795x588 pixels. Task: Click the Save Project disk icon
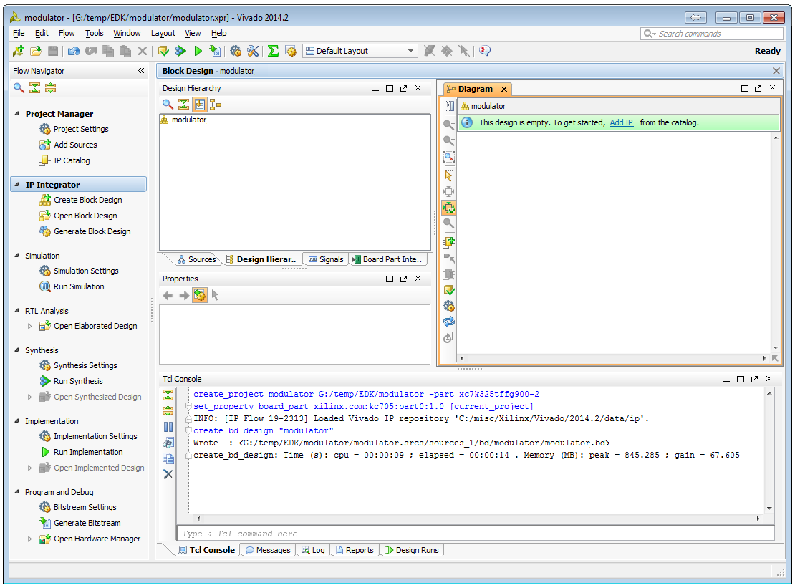[x=53, y=51]
